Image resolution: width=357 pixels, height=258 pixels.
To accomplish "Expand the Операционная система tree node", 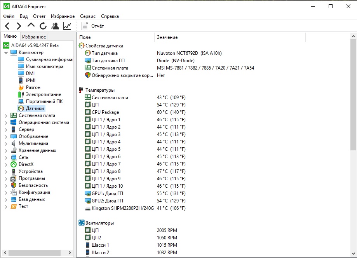I will click(6, 122).
